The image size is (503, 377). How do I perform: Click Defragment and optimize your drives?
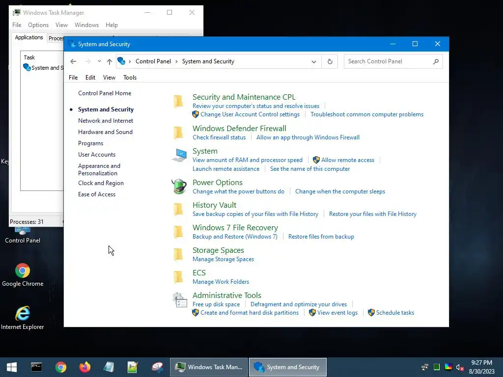[x=299, y=304]
